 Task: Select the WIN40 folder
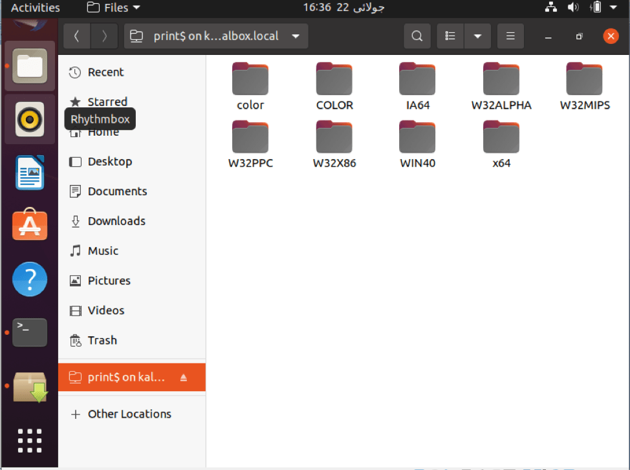pos(417,145)
